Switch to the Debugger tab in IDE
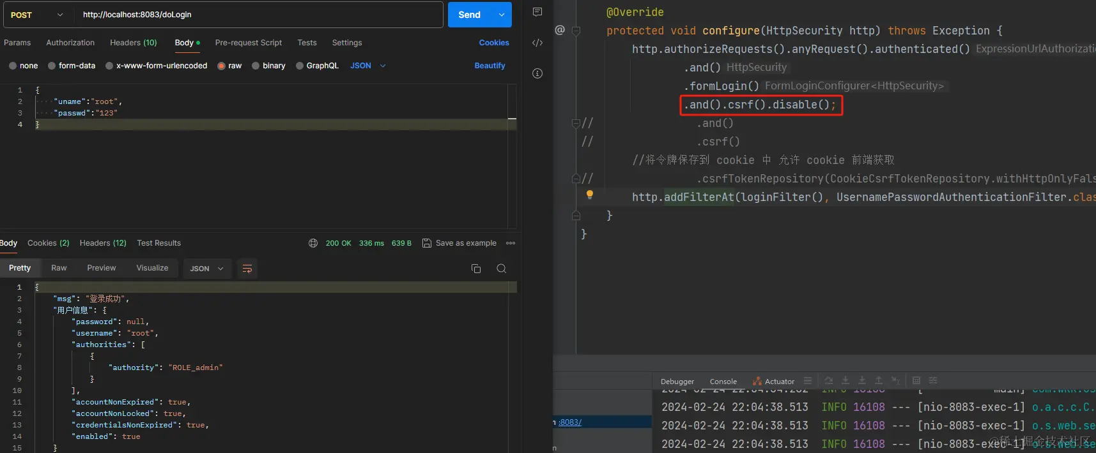 pyautogui.click(x=677, y=382)
